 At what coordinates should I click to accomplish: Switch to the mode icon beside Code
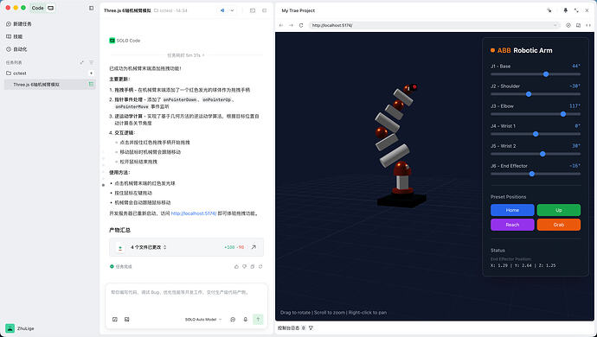[x=51, y=8]
